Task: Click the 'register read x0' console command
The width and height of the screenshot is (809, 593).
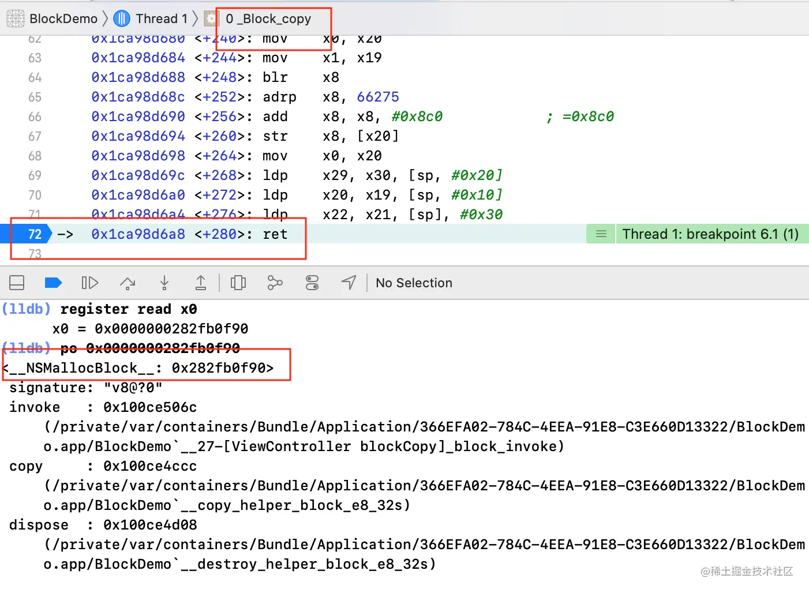Action: (129, 309)
